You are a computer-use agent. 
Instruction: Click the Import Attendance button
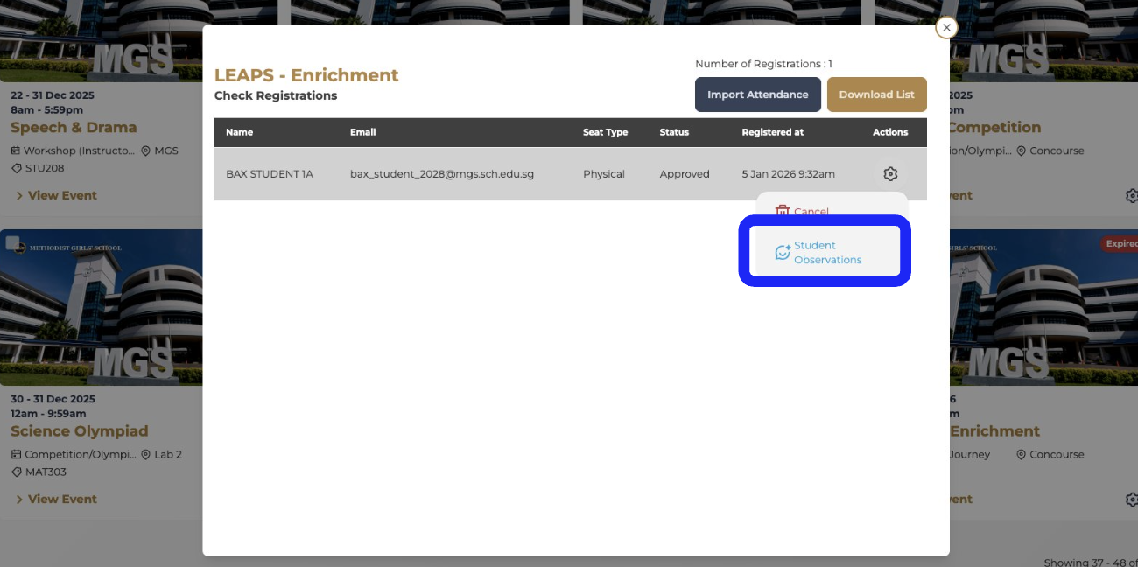(x=757, y=94)
